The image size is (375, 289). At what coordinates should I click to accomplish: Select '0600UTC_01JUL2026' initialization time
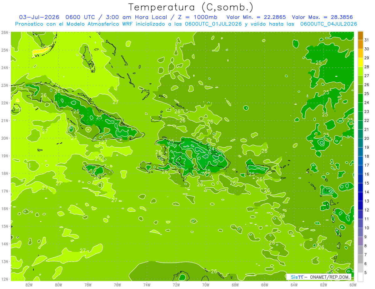213,24
